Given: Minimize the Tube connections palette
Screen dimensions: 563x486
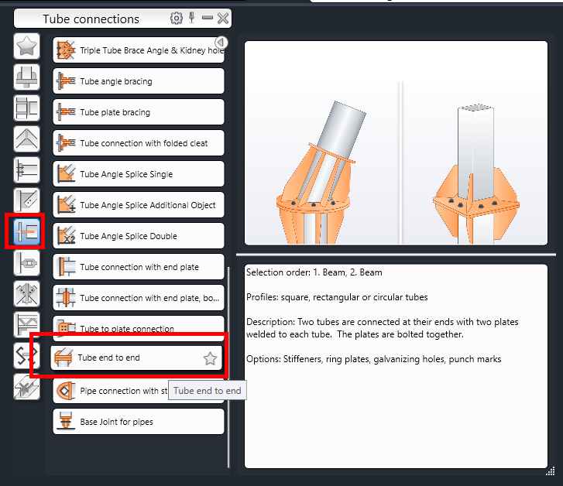Looking at the screenshot, I should click(x=208, y=18).
